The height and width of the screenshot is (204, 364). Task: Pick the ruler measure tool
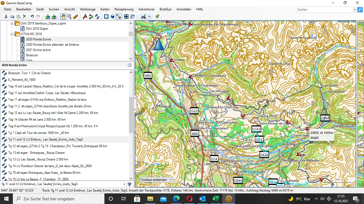pos(75,16)
